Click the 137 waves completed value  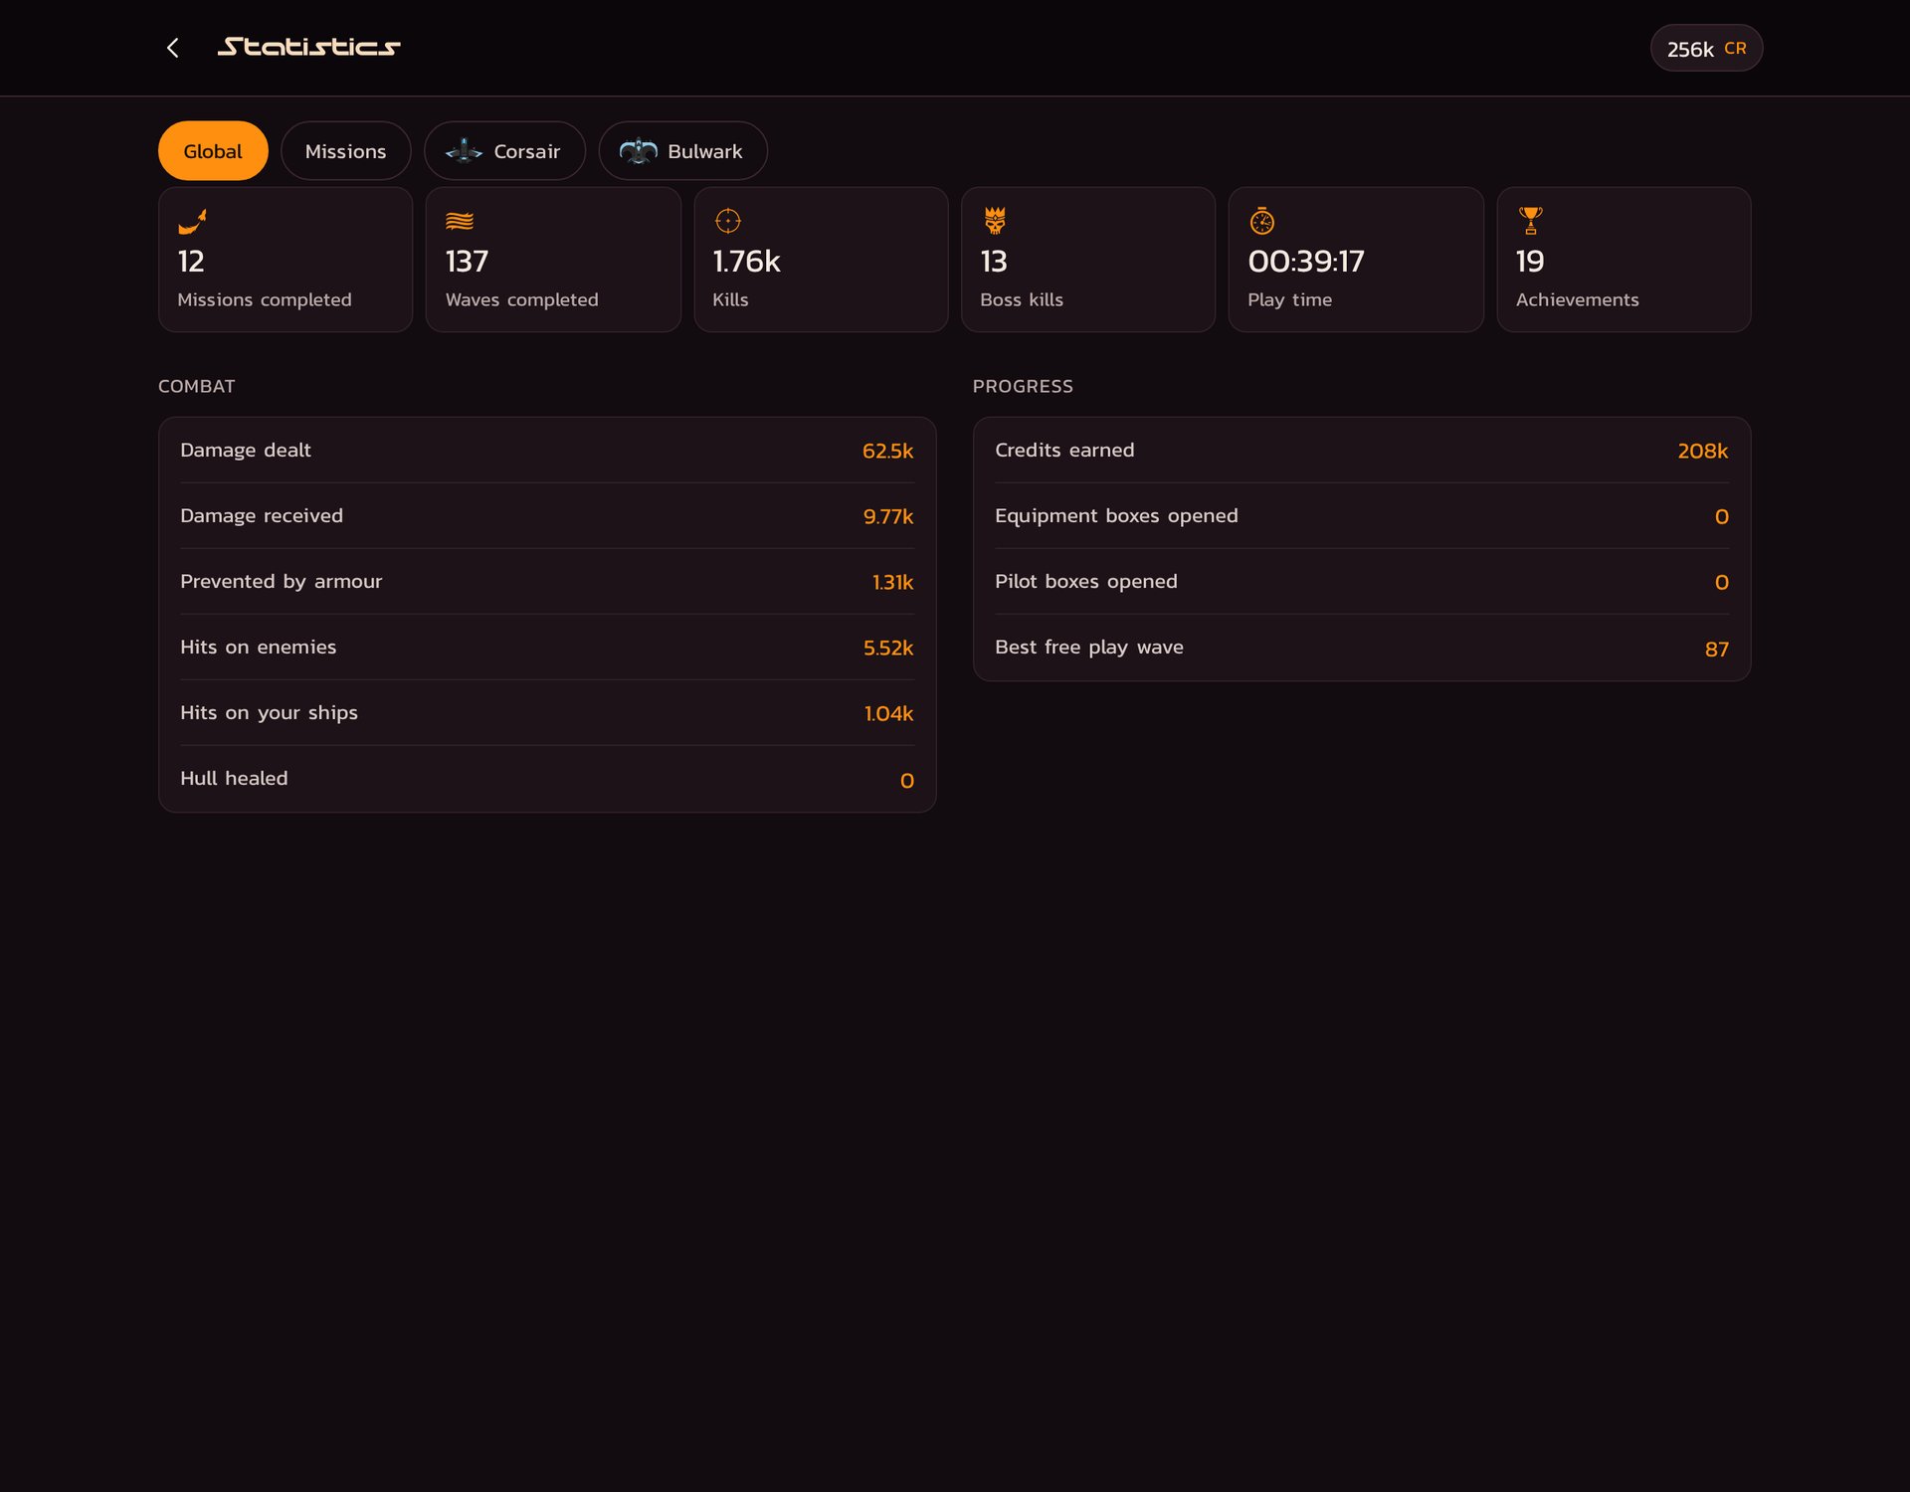(467, 262)
